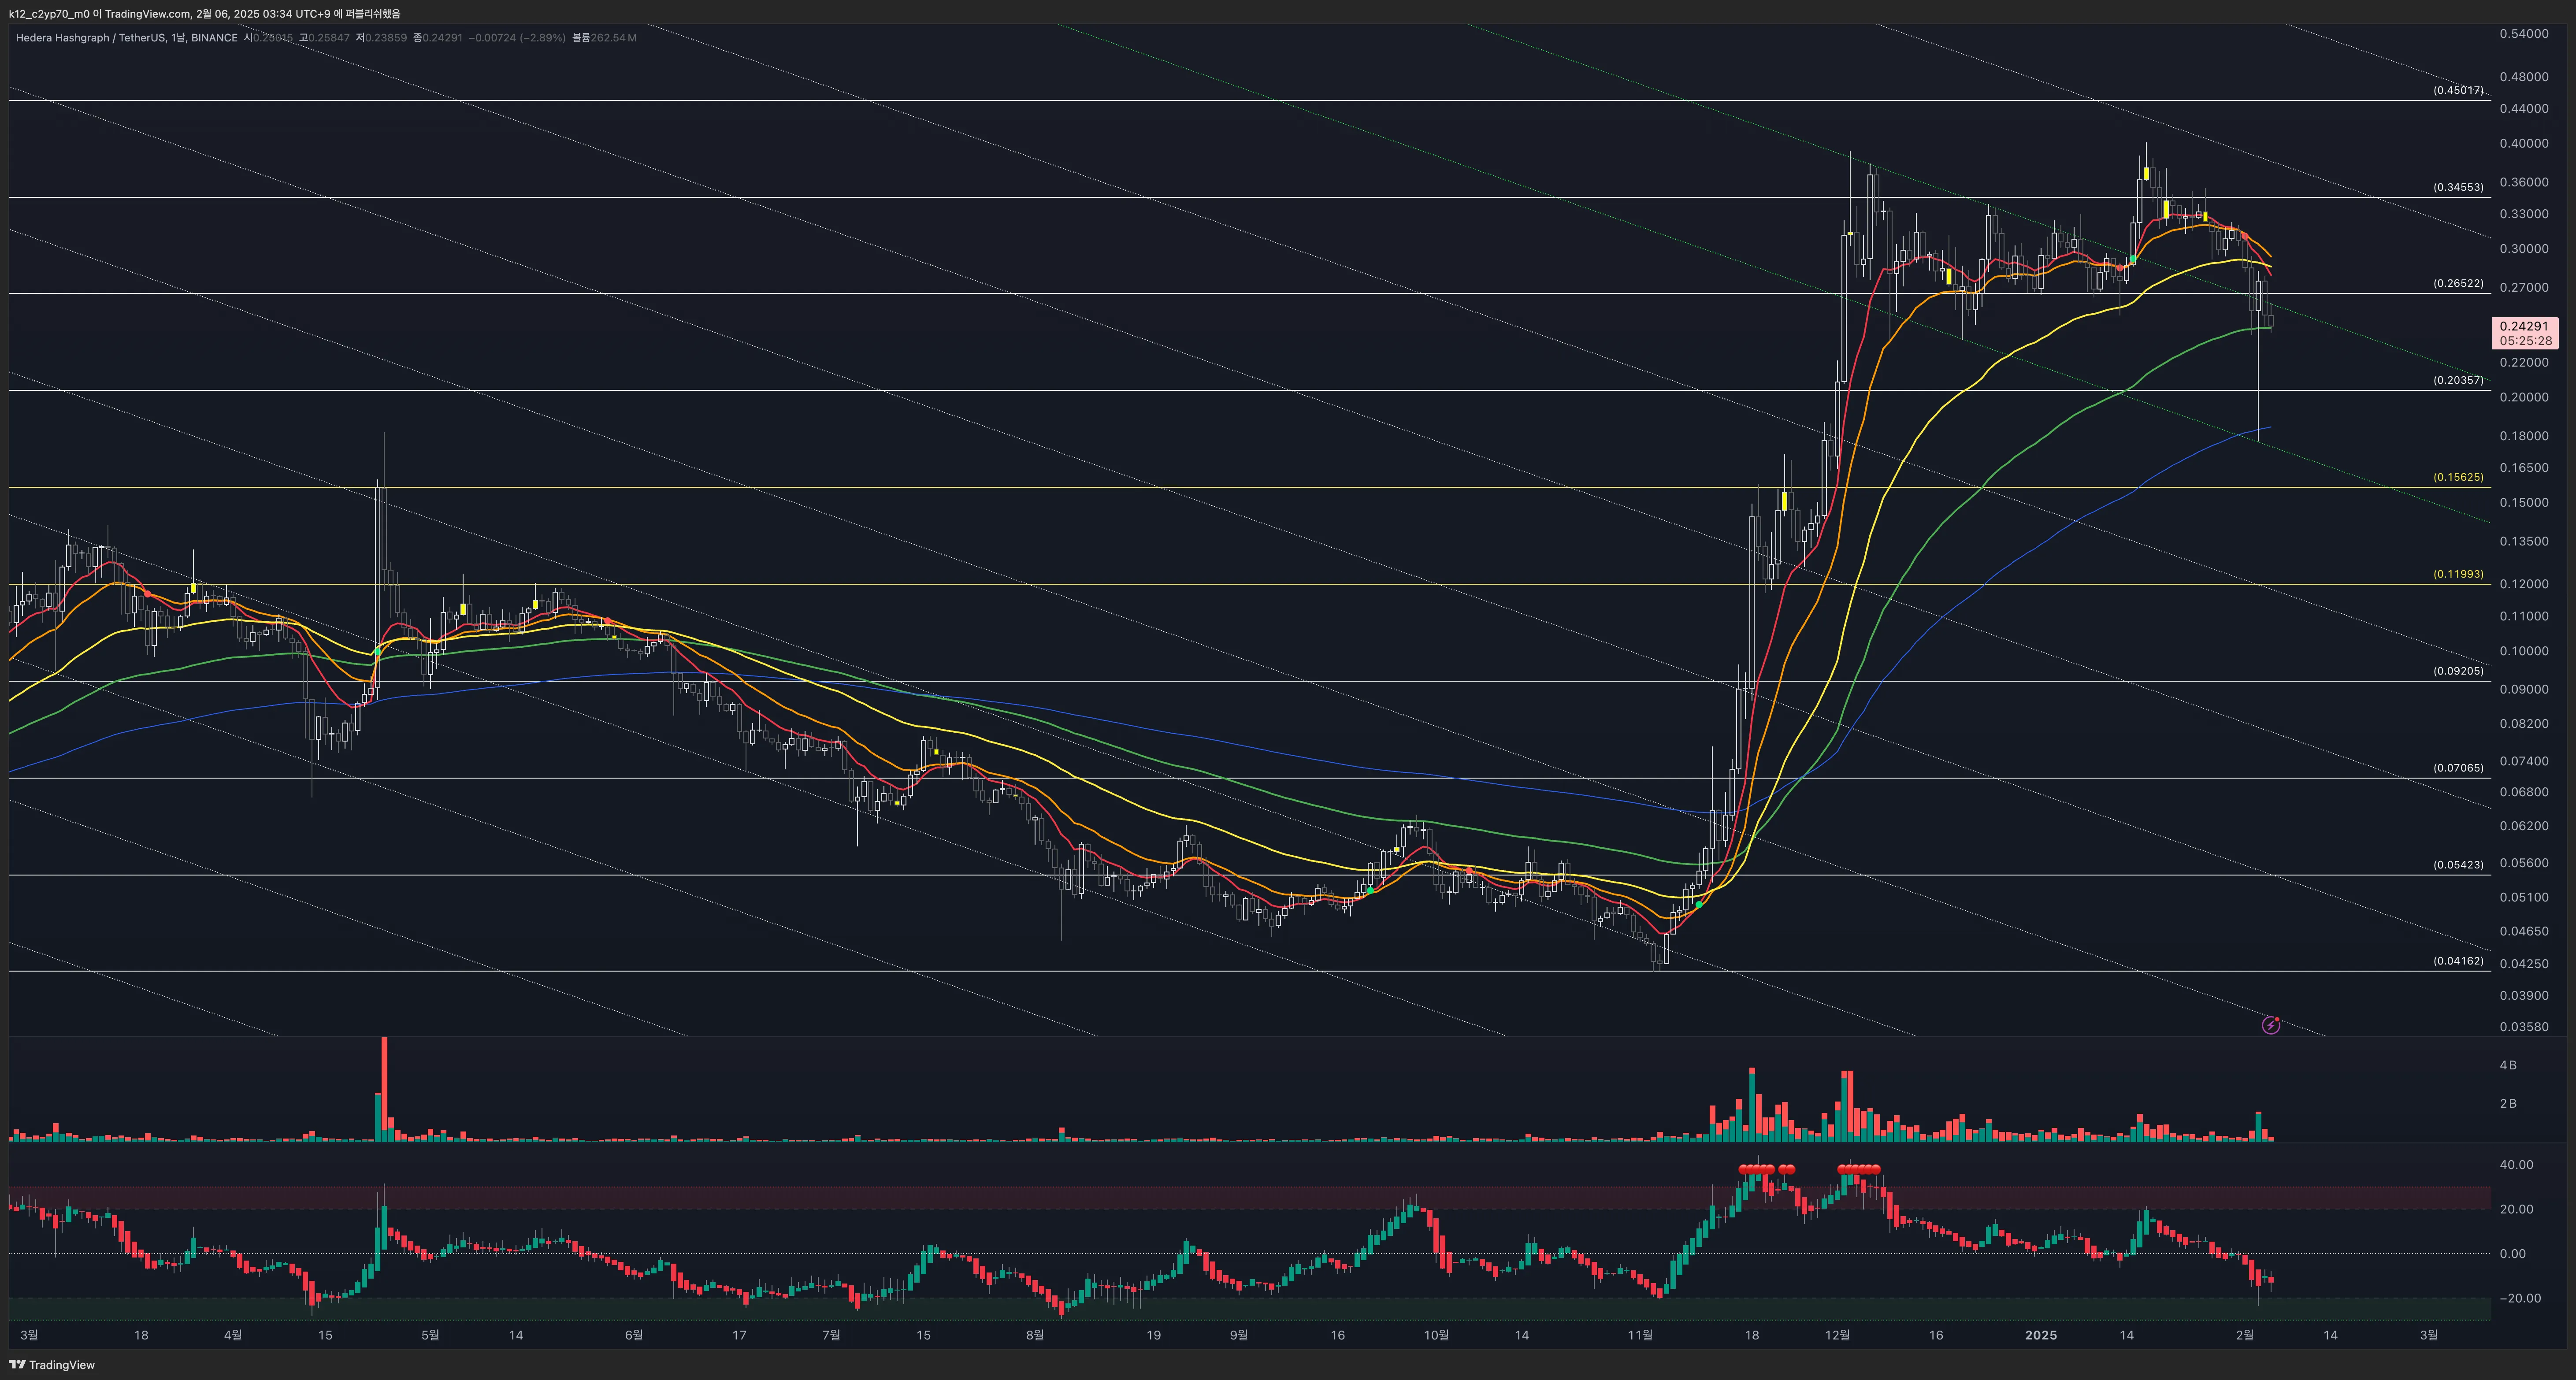Click the 40.00 oscillator scale label
Viewport: 2576px width, 1380px height.
[x=2517, y=1165]
